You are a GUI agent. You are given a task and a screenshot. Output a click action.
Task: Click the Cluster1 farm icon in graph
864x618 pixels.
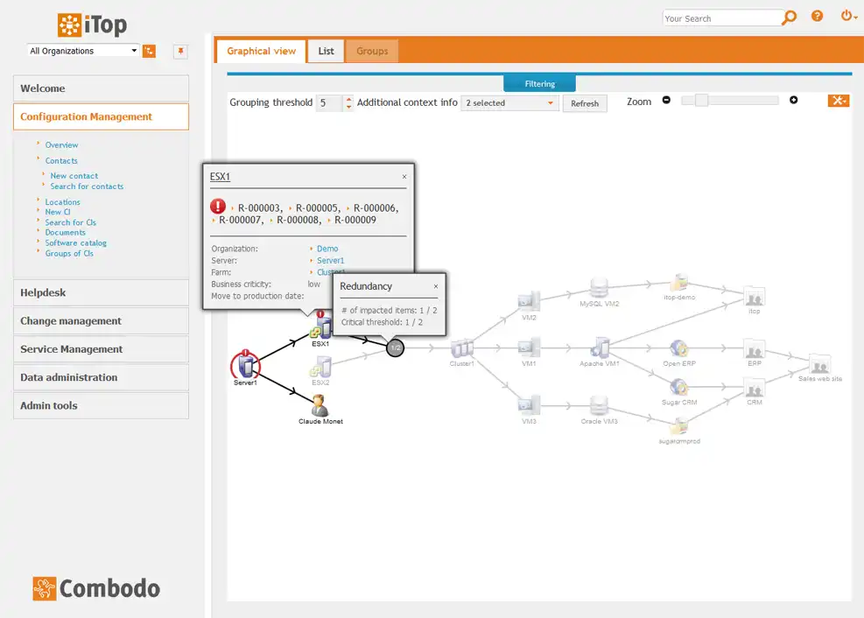click(x=462, y=347)
